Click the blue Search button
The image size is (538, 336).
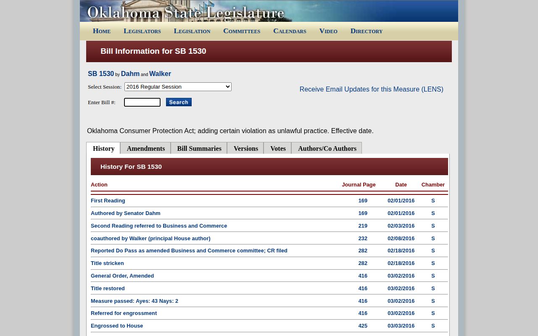click(x=179, y=102)
